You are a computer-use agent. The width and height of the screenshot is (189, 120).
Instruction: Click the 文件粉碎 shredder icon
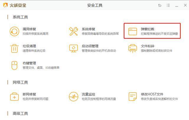point(133,49)
